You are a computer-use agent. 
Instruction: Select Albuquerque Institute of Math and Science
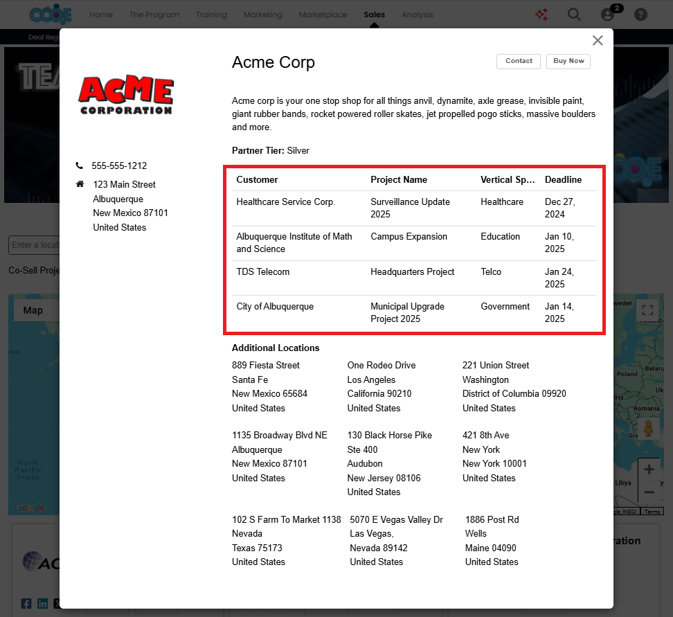pyautogui.click(x=294, y=242)
